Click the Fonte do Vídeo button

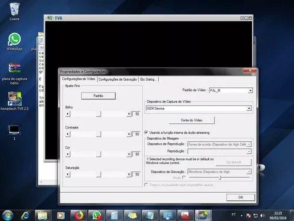coord(192,120)
